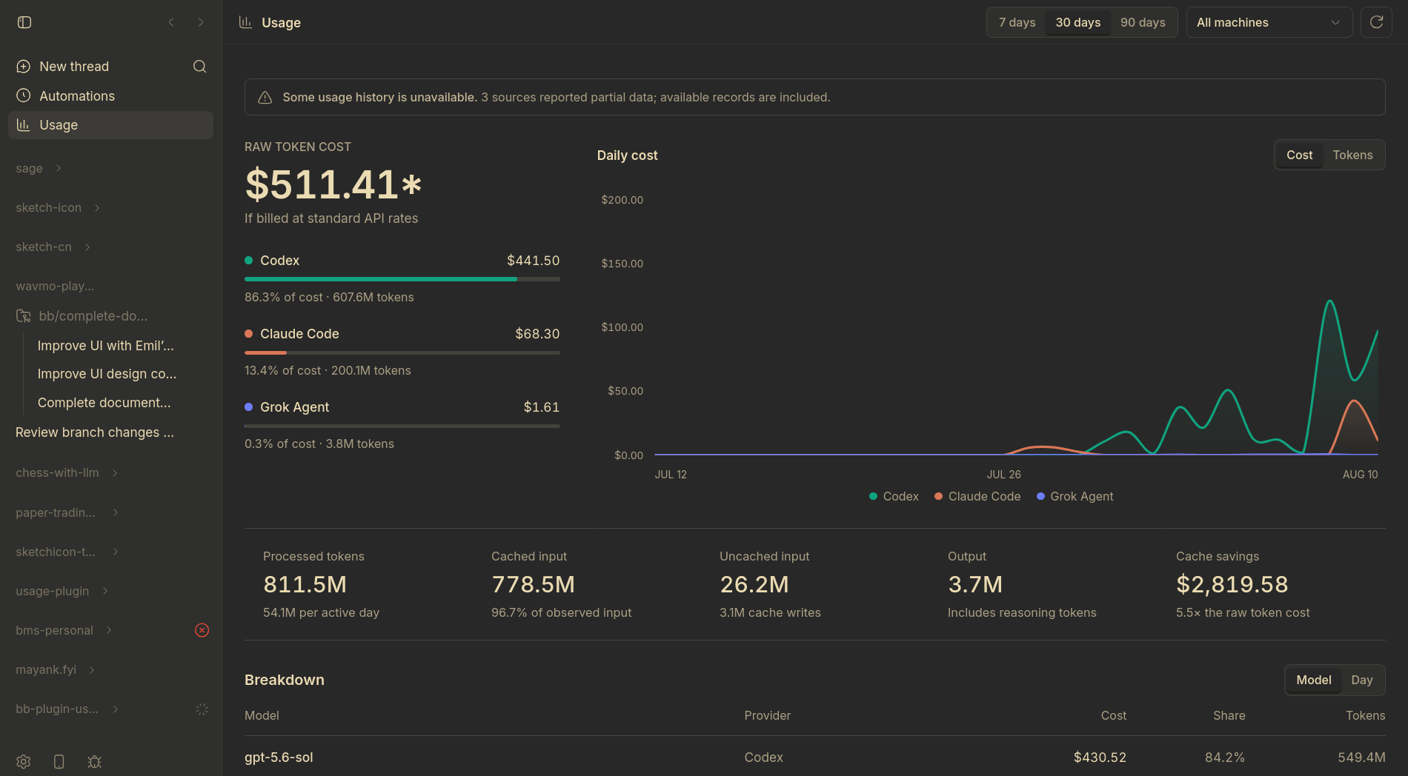Screen dimensions: 1408x776
Task: Switch daily chart to Tokens
Action: [1352, 155]
